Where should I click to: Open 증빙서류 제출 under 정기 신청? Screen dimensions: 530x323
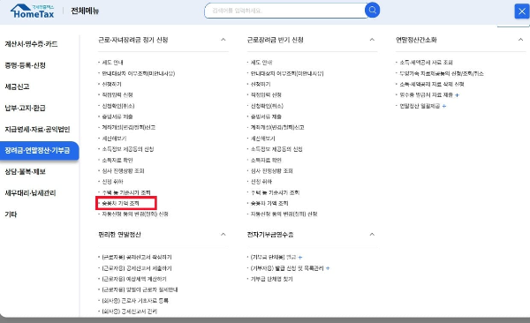coord(117,116)
